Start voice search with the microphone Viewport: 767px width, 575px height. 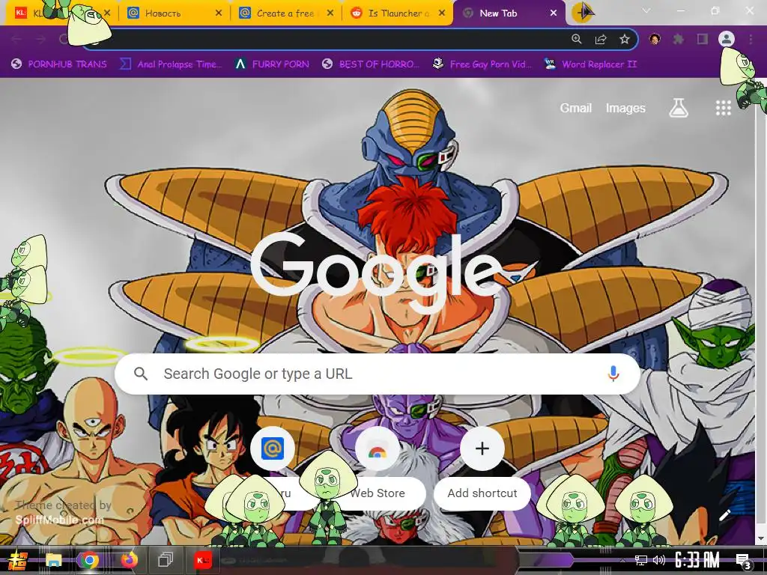click(613, 374)
